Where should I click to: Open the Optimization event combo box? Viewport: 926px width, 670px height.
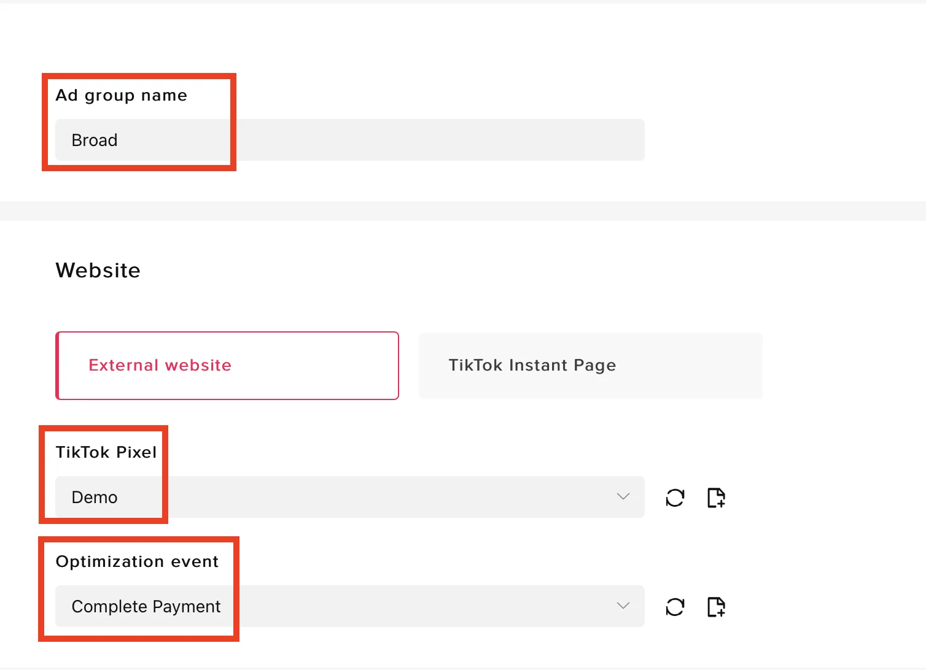pos(350,606)
